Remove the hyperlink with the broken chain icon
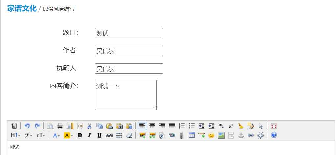336x155 pixels. [261, 135]
